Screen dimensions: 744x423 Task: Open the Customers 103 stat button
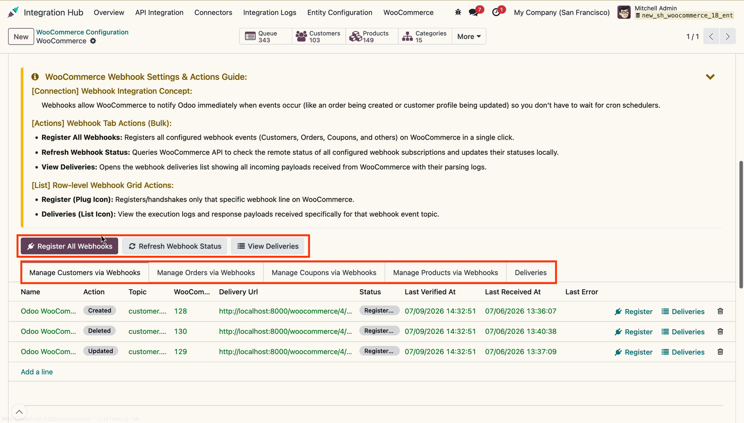click(x=319, y=36)
